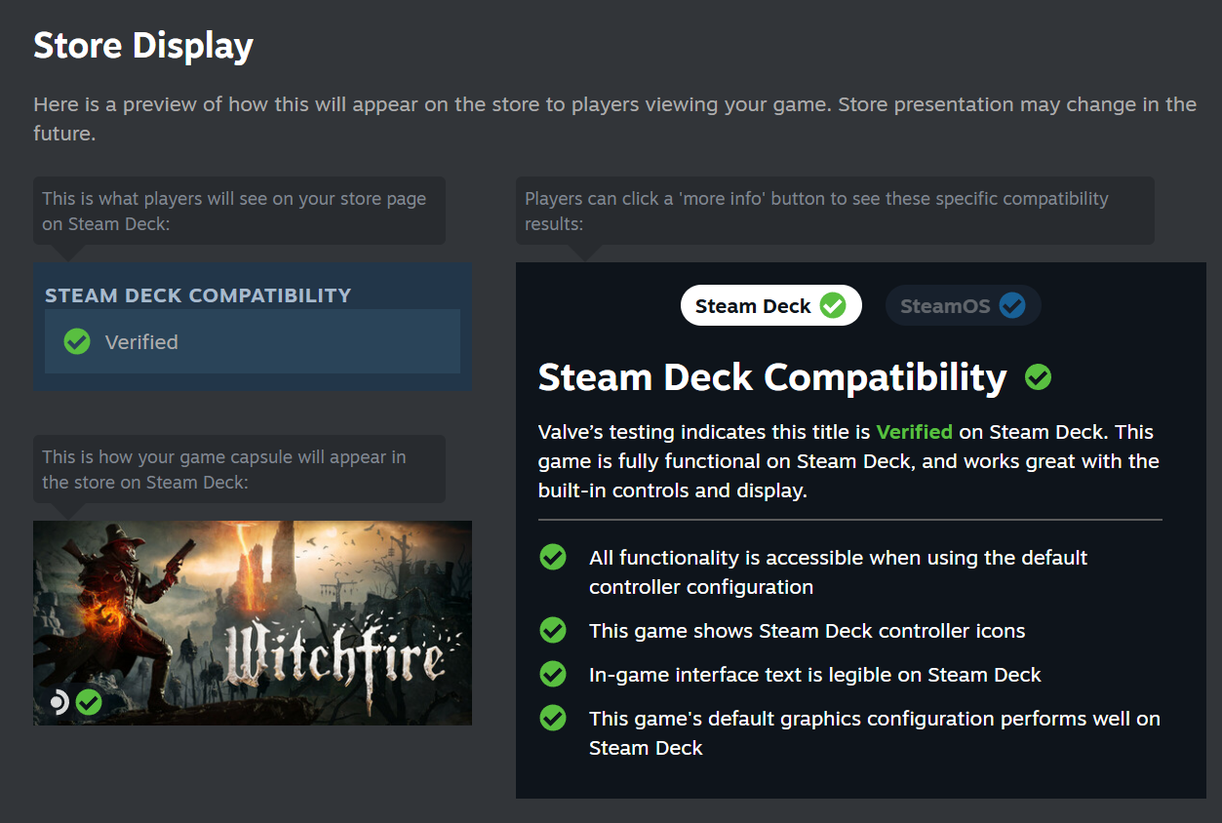Viewport: 1222px width, 823px height.
Task: Click tooltip 'This is how your game capsule'
Action: pos(239,469)
